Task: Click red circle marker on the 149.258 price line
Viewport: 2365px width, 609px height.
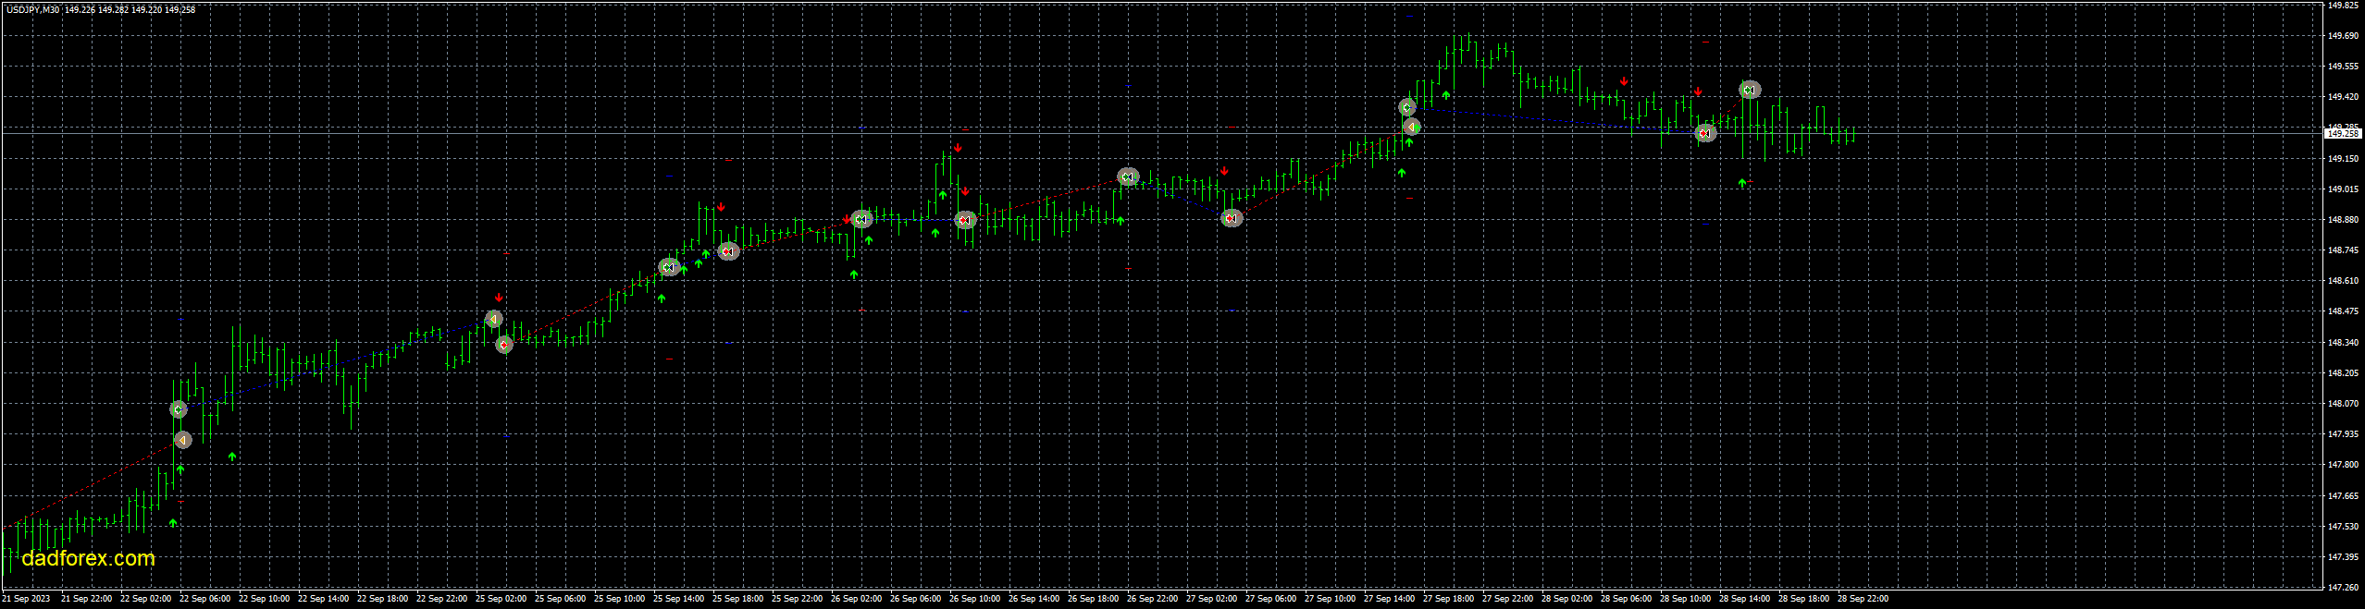Action: click(x=1705, y=133)
